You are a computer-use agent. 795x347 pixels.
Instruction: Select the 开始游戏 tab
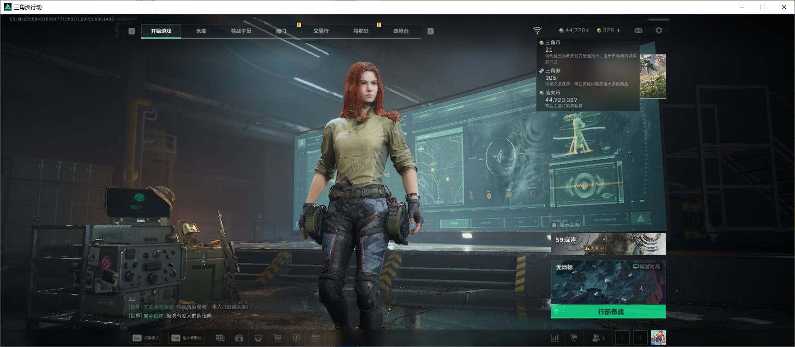tap(161, 31)
